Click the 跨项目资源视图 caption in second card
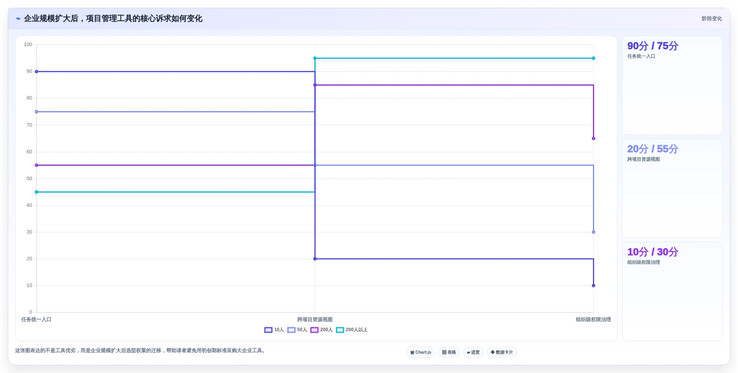738x373 pixels. pyautogui.click(x=643, y=160)
